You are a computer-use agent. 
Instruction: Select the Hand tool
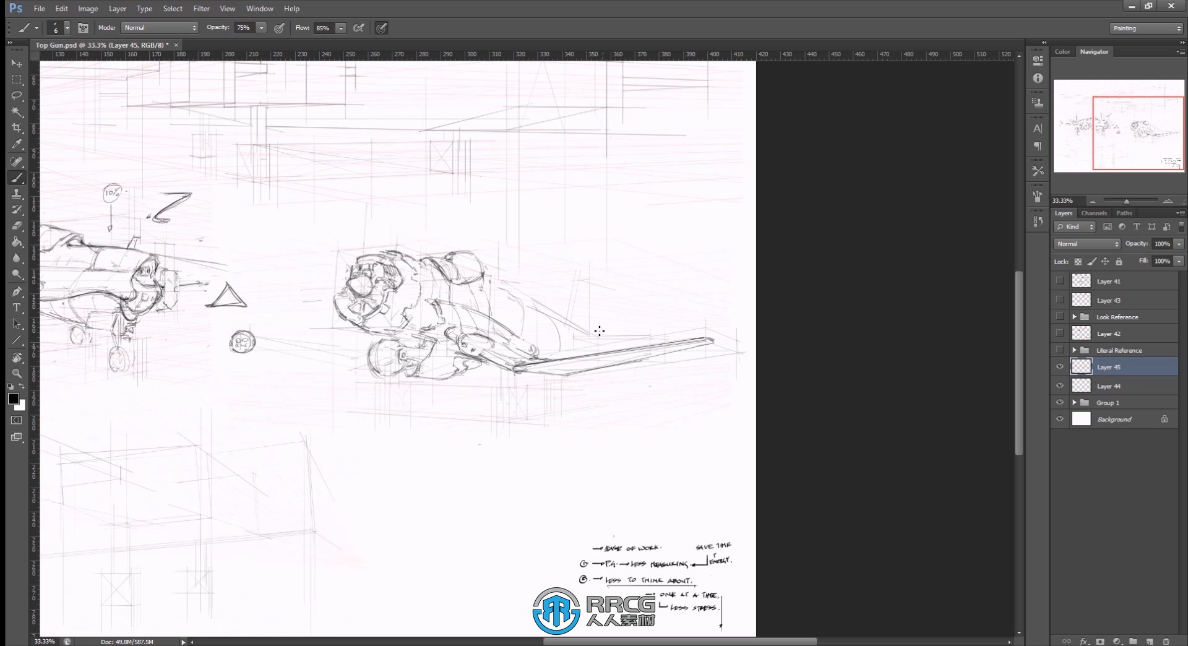[17, 357]
